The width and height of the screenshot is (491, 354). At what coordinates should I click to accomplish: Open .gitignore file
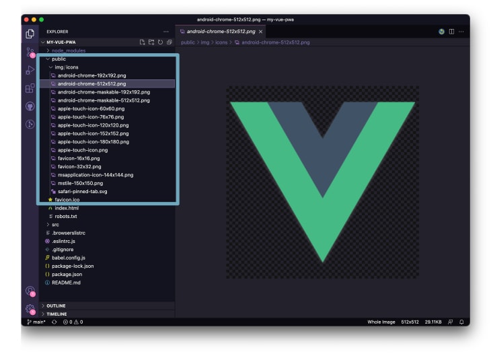pos(108,250)
